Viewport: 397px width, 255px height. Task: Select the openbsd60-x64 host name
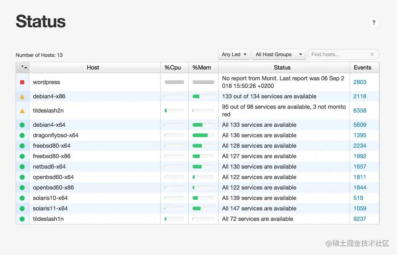coord(53,177)
